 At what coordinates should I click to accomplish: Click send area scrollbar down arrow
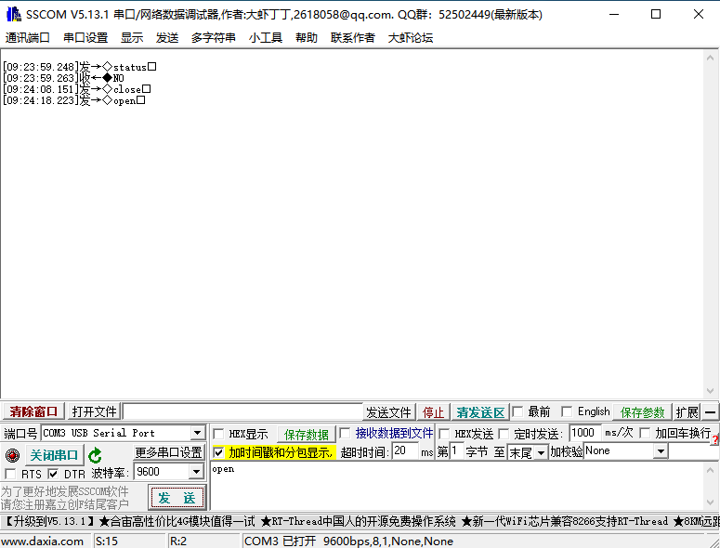point(710,502)
